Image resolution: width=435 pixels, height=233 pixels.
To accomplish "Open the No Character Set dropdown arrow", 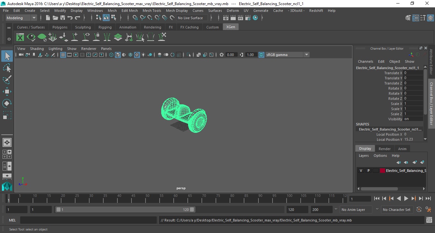I will point(377,209).
